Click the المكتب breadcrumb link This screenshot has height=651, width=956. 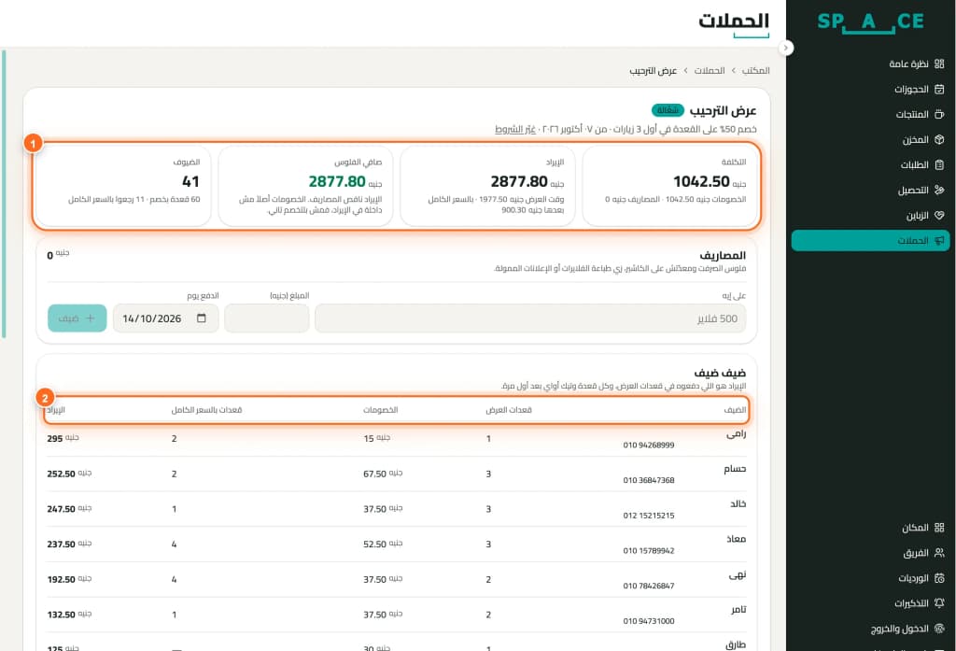point(755,71)
